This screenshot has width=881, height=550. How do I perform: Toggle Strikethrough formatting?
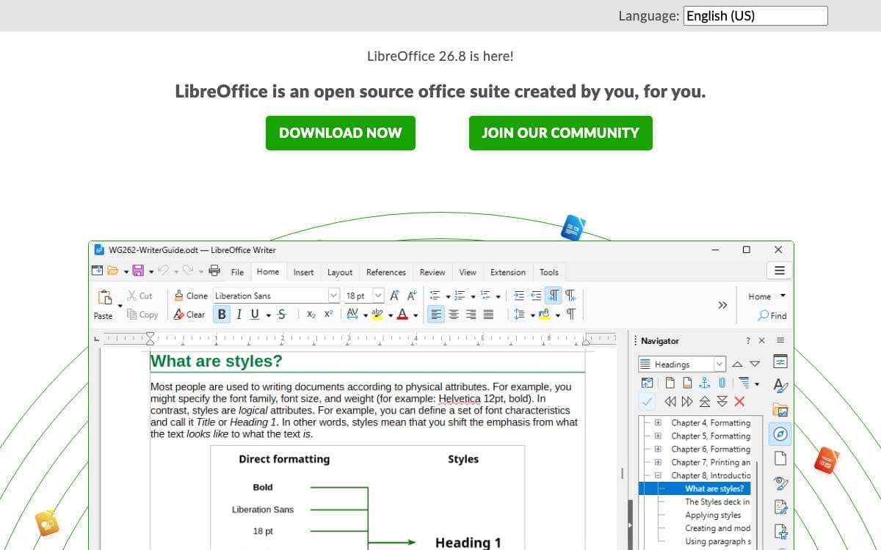[x=282, y=315]
